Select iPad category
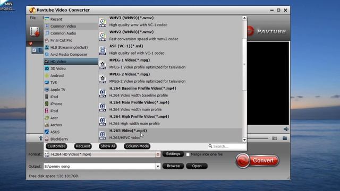This screenshot has height=191, width=340. pos(71,97)
